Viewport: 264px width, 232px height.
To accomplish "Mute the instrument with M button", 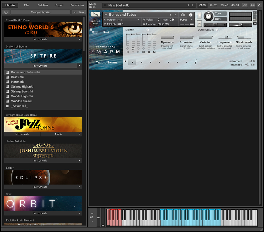I will coord(199,23).
